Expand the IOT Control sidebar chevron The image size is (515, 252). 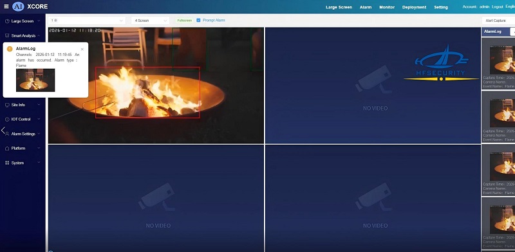click(x=39, y=120)
